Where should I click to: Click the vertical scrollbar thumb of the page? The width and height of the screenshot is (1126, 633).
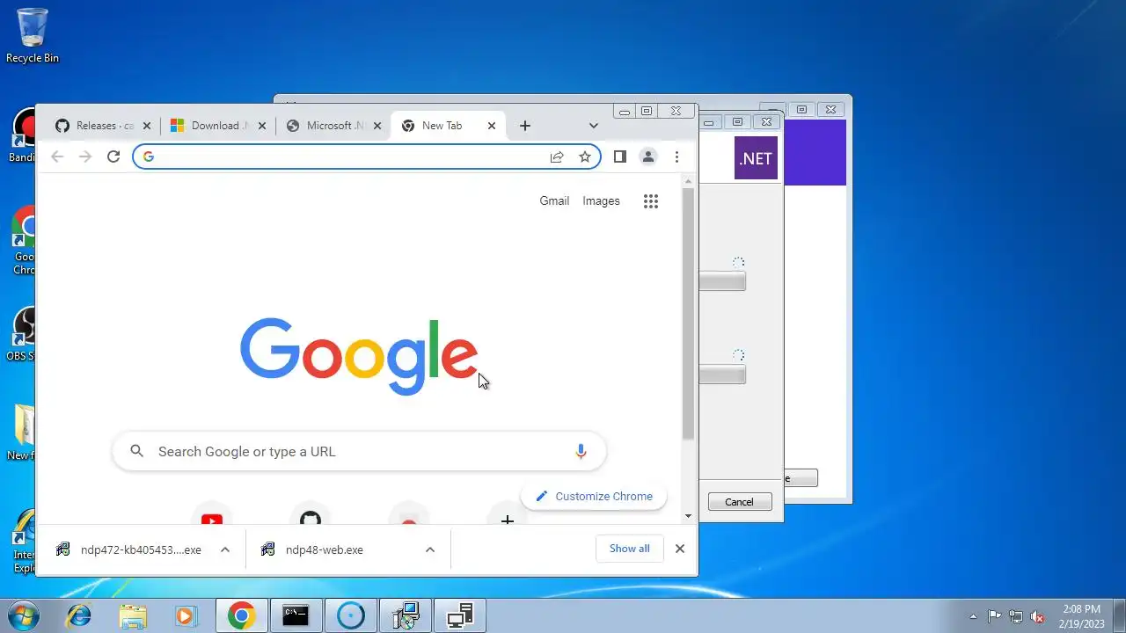[689, 312]
